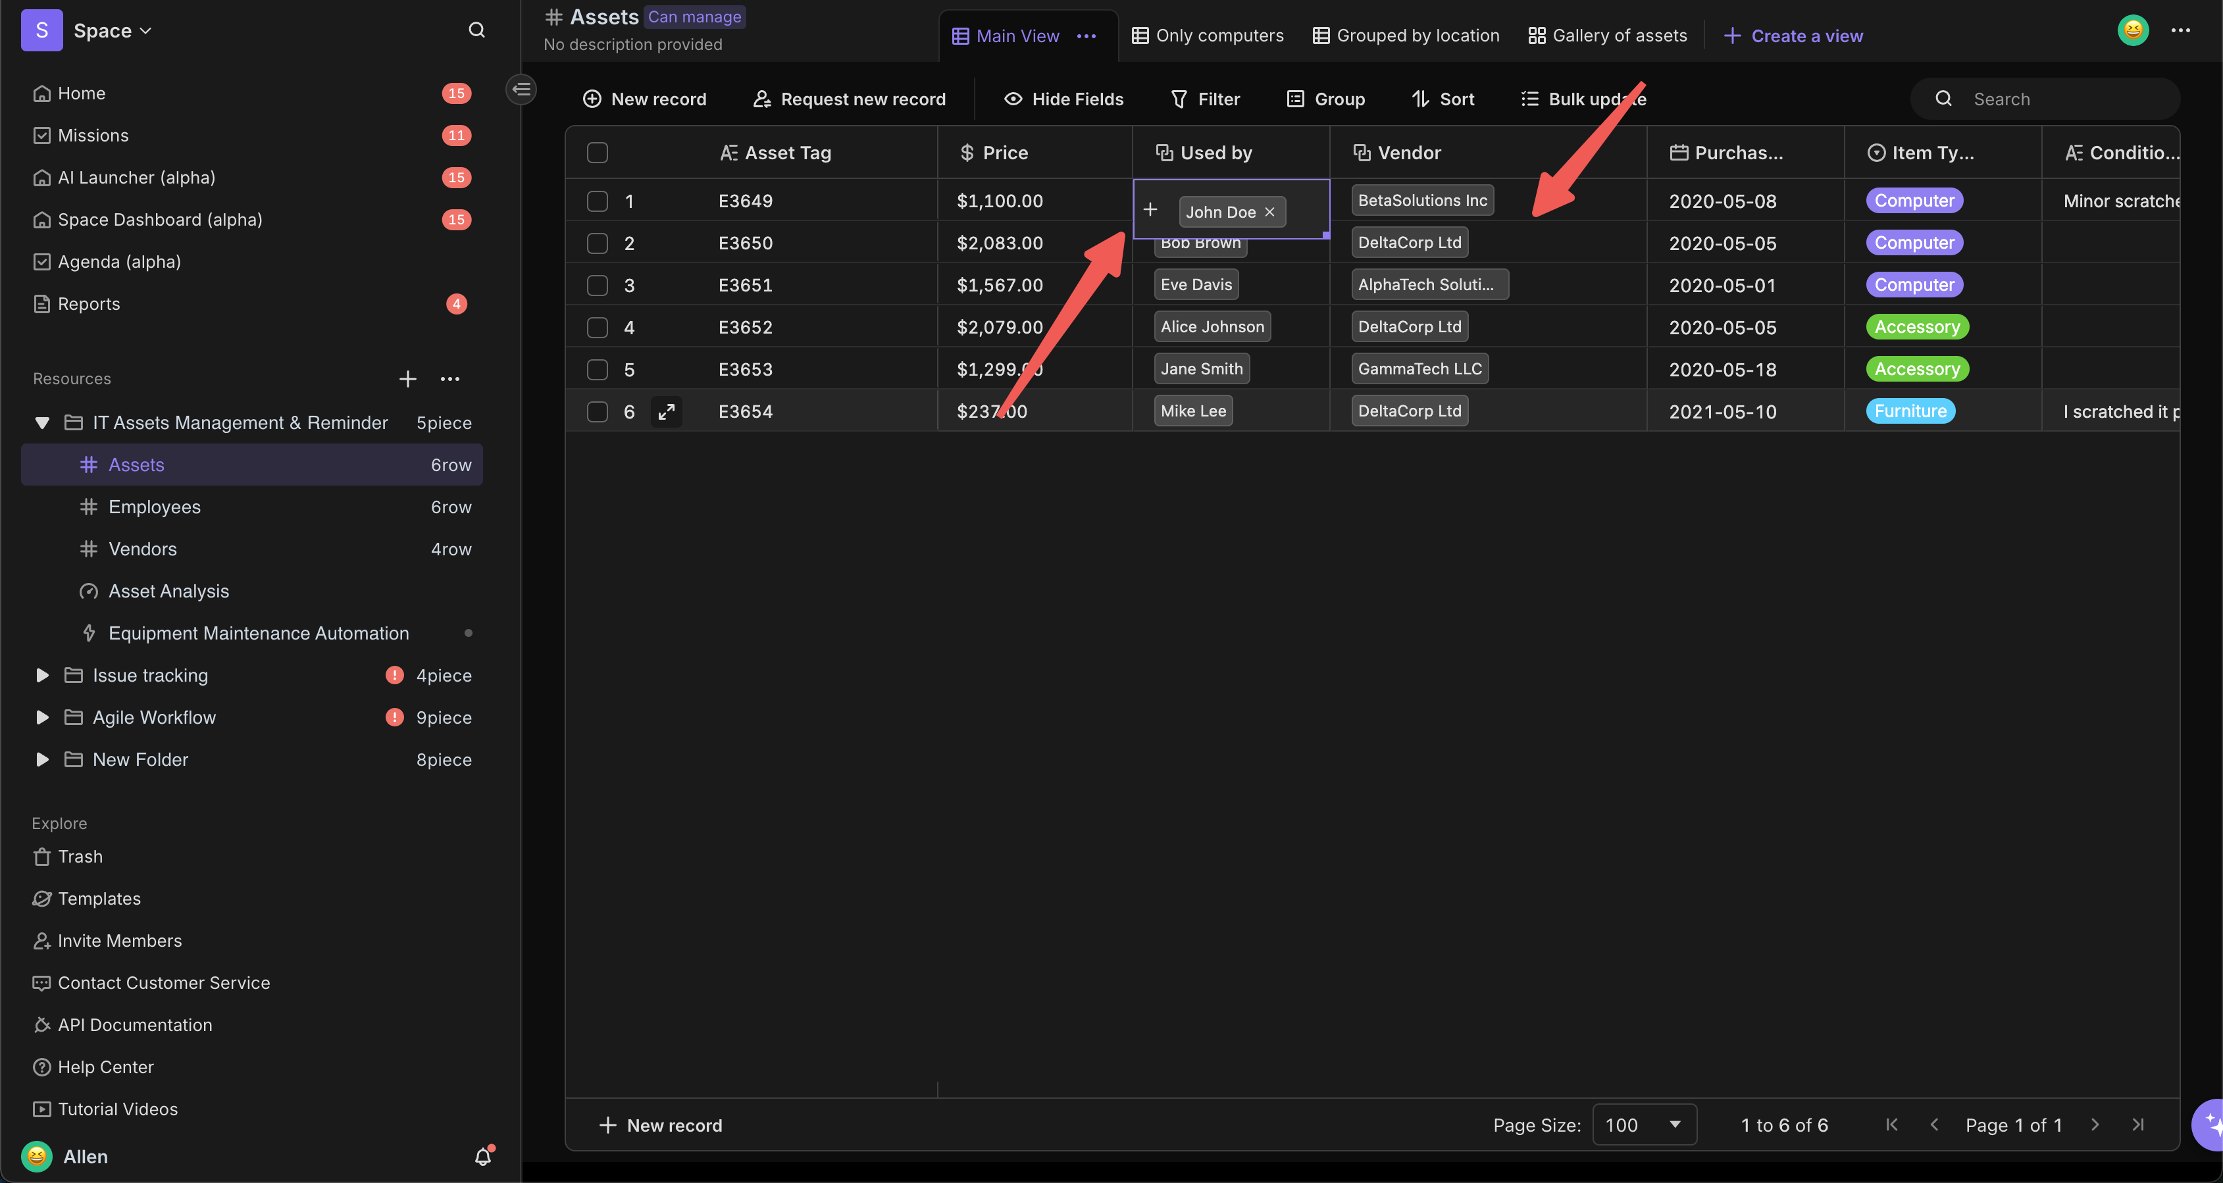Image resolution: width=2223 pixels, height=1183 pixels.
Task: Go to the previous page arrow
Action: coord(1934,1124)
